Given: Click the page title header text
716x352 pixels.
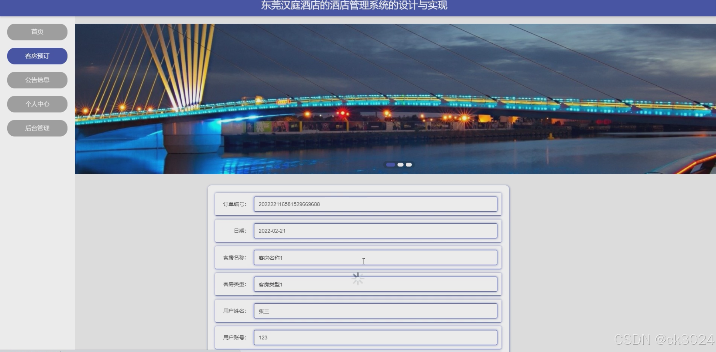Looking at the screenshot, I should click(354, 5).
